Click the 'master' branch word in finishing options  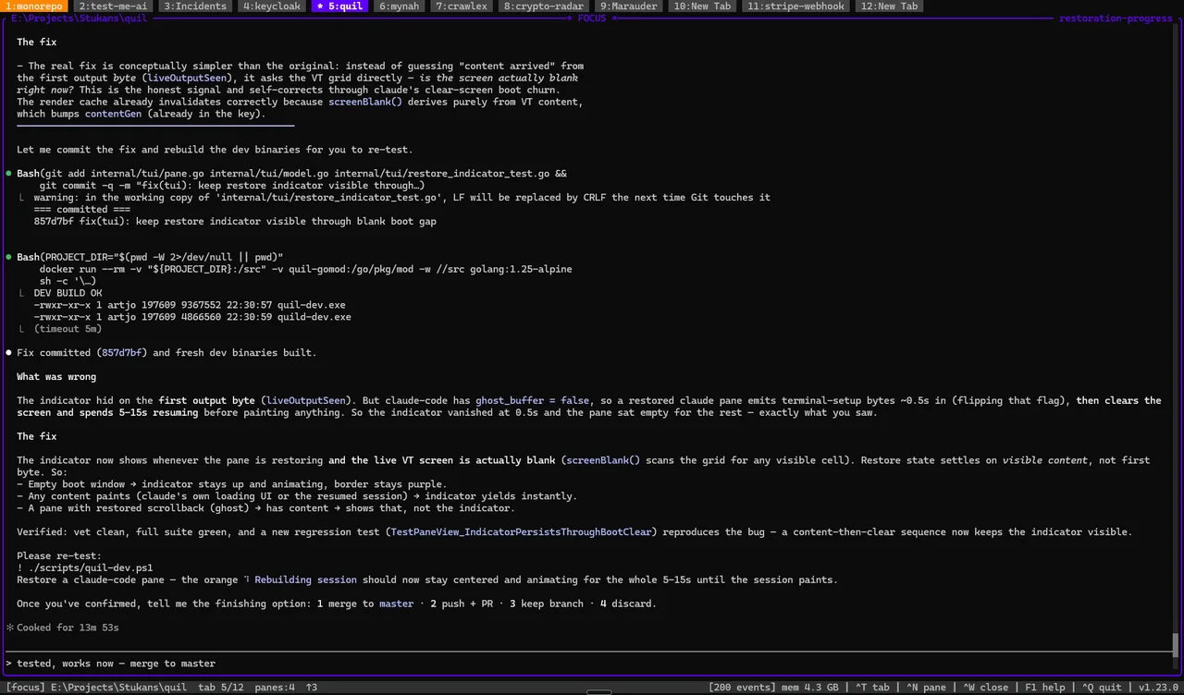click(396, 604)
